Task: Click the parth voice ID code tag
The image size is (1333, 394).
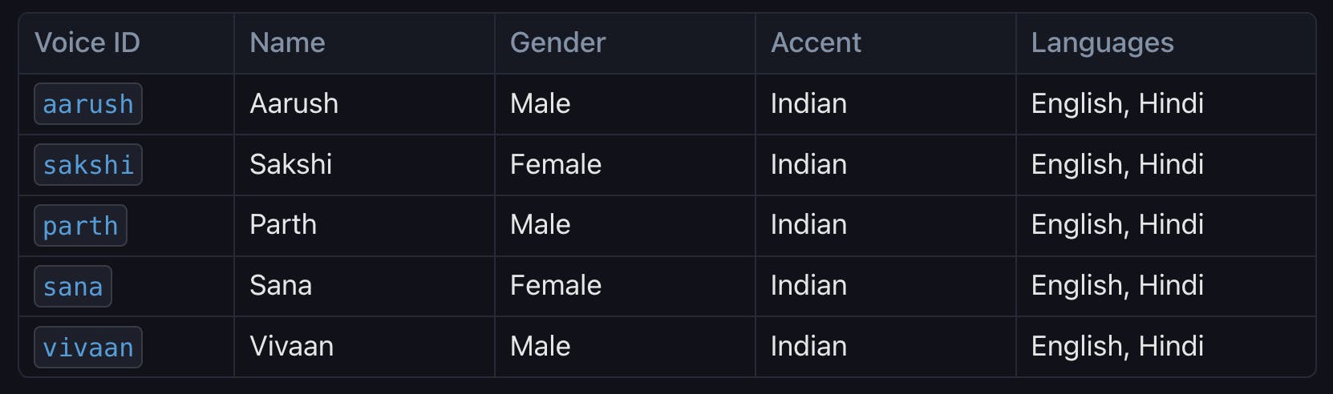Action: coord(80,226)
